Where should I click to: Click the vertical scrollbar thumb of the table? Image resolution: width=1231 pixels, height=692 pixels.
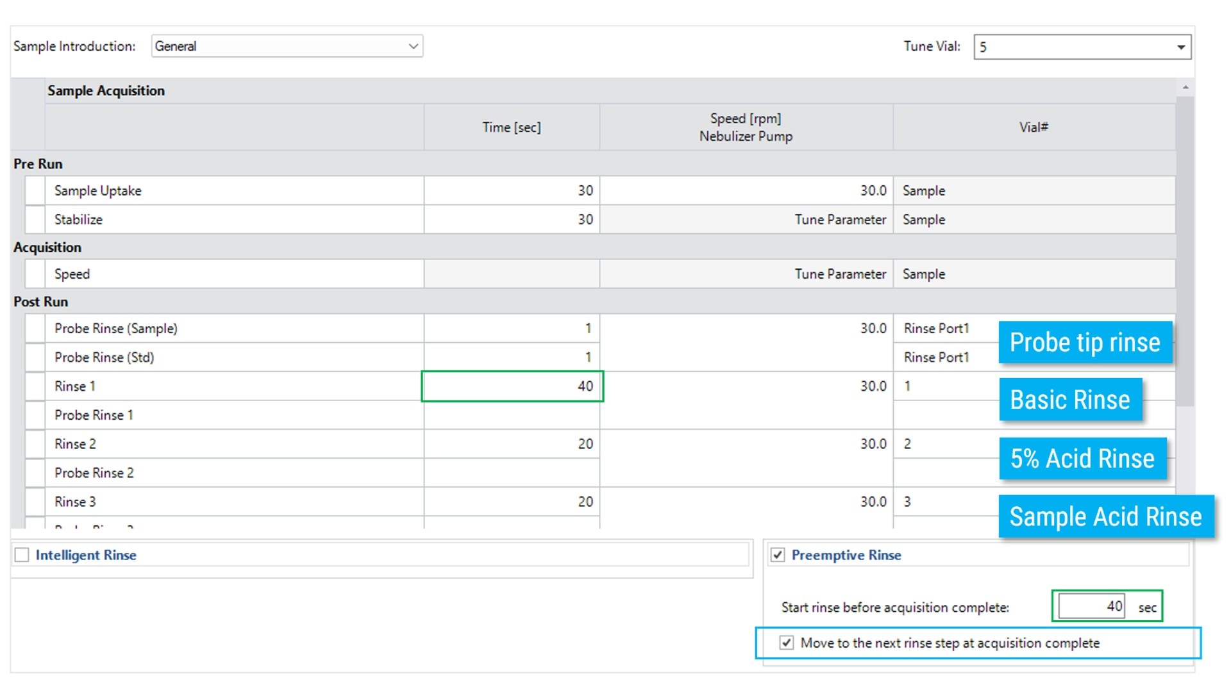point(1185,251)
